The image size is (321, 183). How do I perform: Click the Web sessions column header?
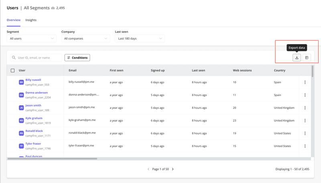pos(242,70)
